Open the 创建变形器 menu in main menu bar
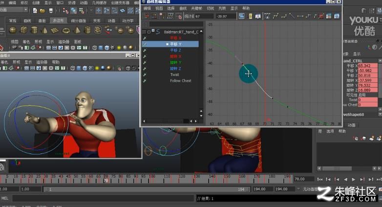 (x=120, y=2)
